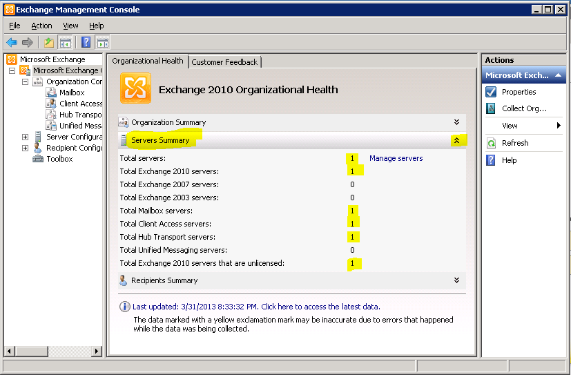Click the green Refresh icon in Actions

pyautogui.click(x=491, y=143)
